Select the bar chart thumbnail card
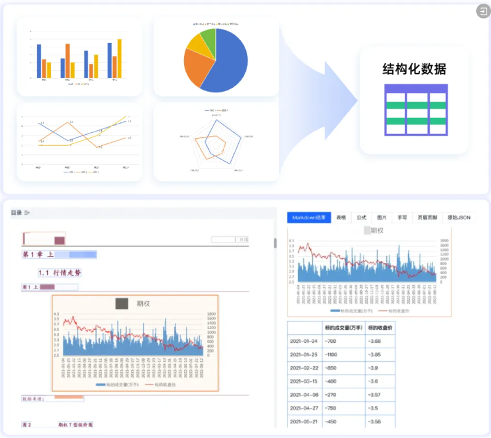 click(x=79, y=57)
